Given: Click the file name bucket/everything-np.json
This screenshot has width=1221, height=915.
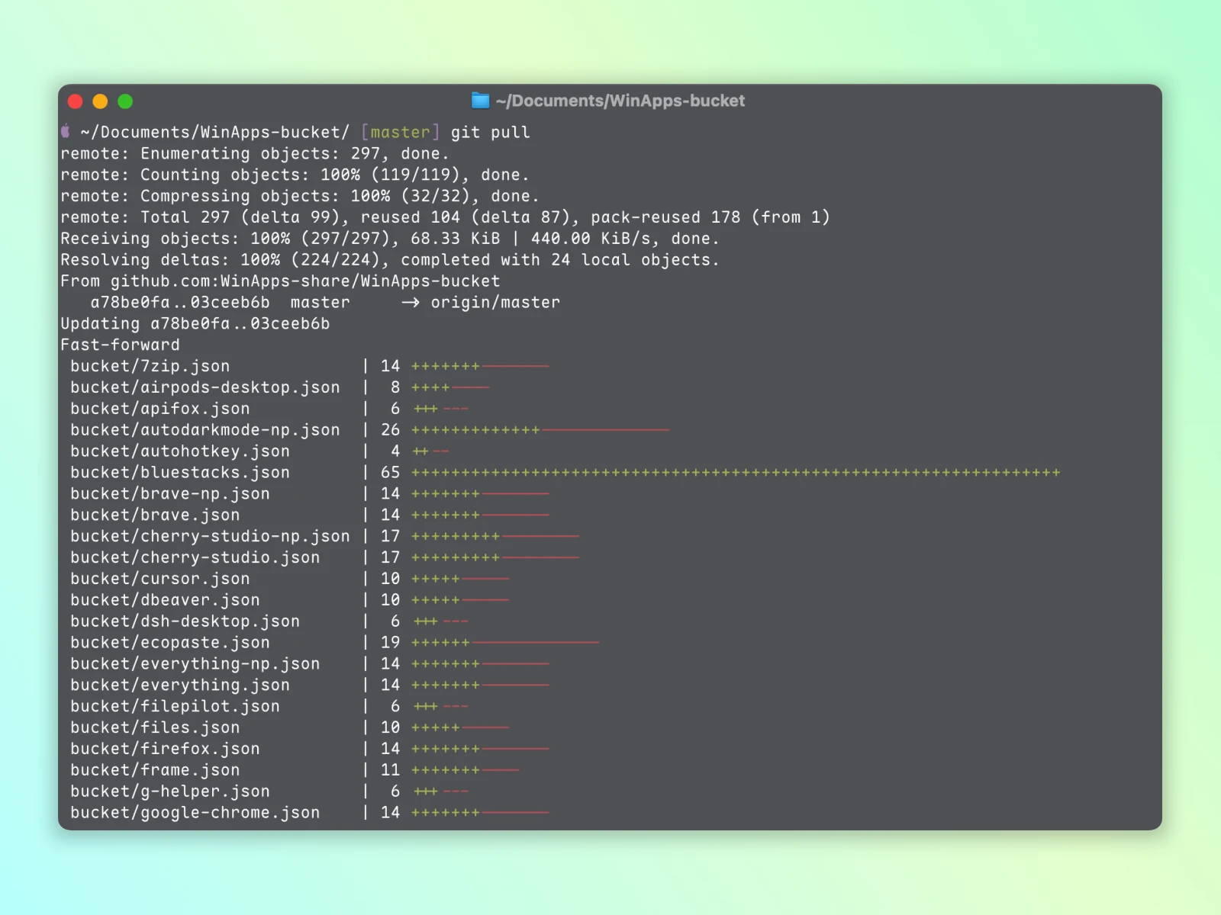Looking at the screenshot, I should click(x=195, y=664).
